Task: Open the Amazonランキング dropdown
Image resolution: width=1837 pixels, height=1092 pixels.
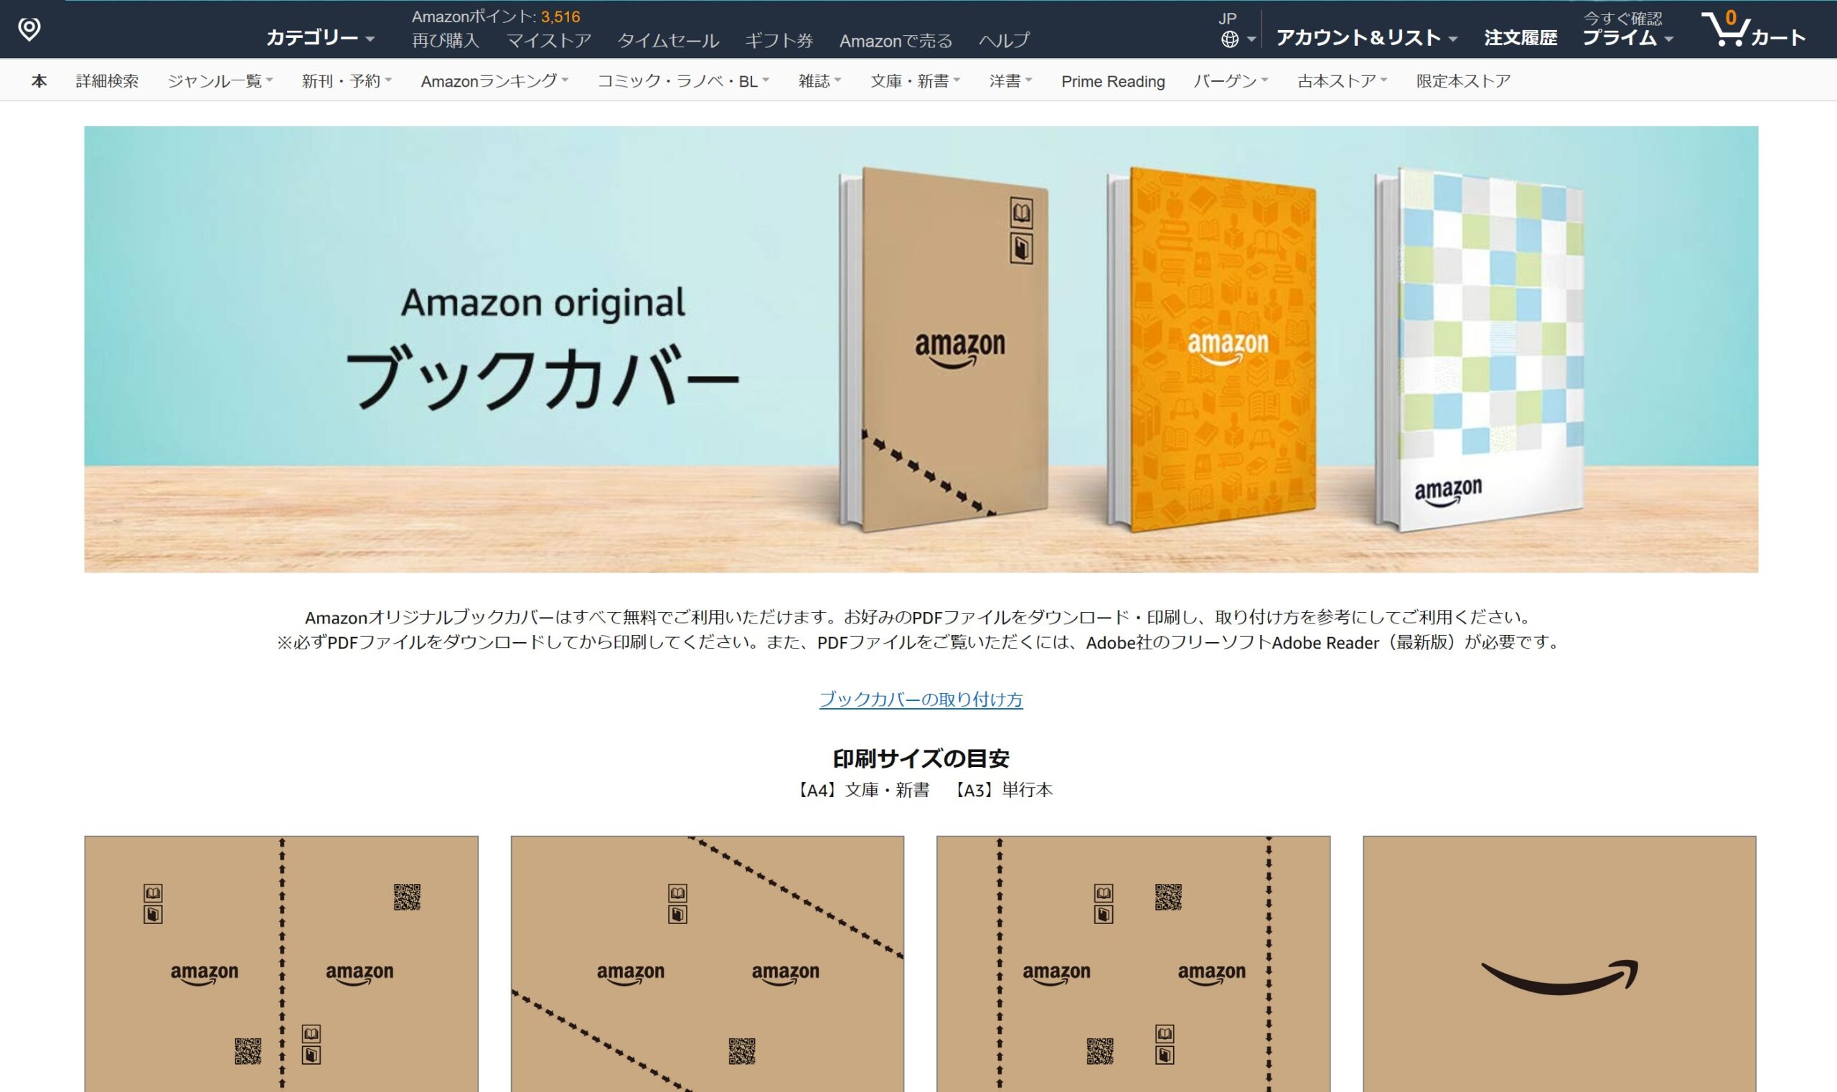Action: [494, 81]
